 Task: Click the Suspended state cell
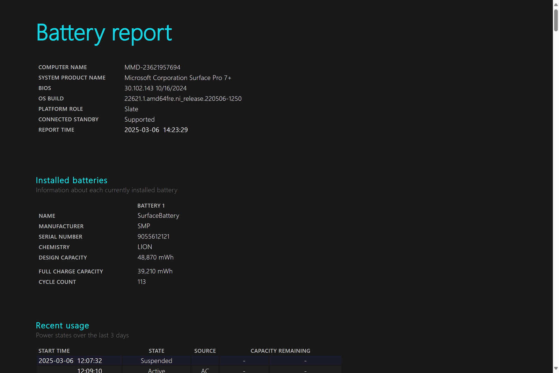click(x=157, y=361)
